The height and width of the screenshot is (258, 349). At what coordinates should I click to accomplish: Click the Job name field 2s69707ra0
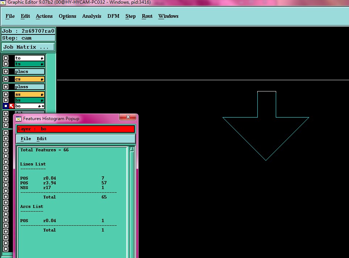[x=28, y=31]
